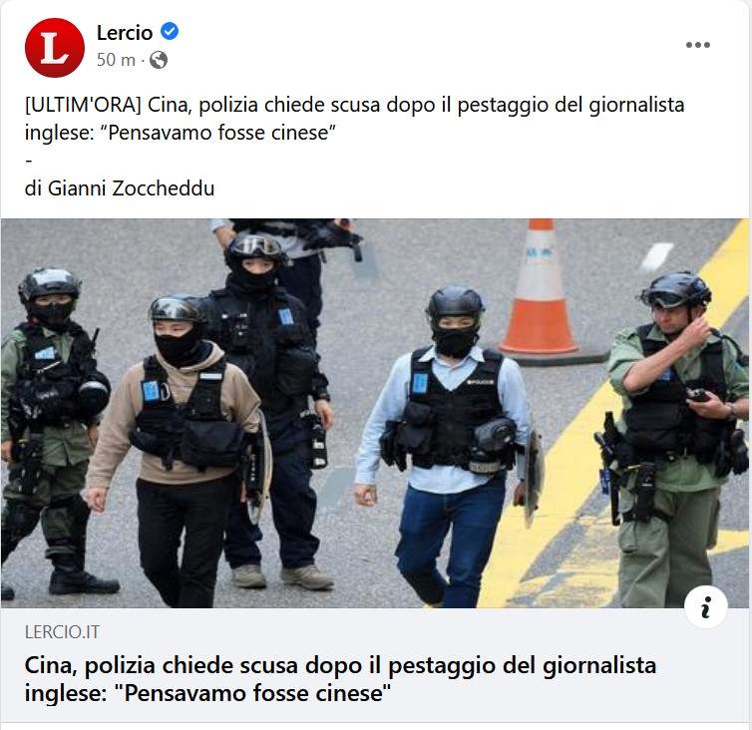This screenshot has width=752, height=730.
Task: Click the officer in green on the right edge
Action: tap(676, 439)
